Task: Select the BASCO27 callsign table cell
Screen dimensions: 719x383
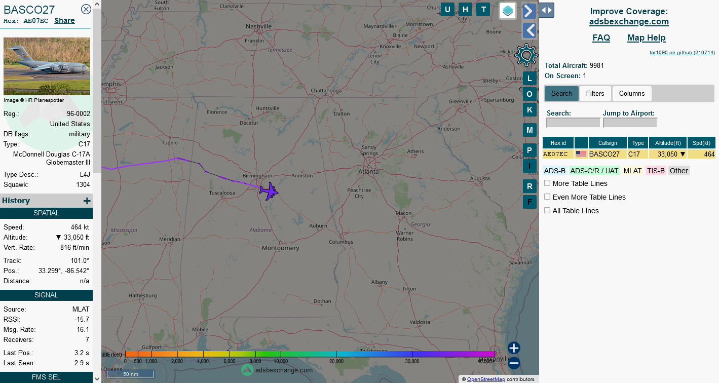Action: pos(608,155)
